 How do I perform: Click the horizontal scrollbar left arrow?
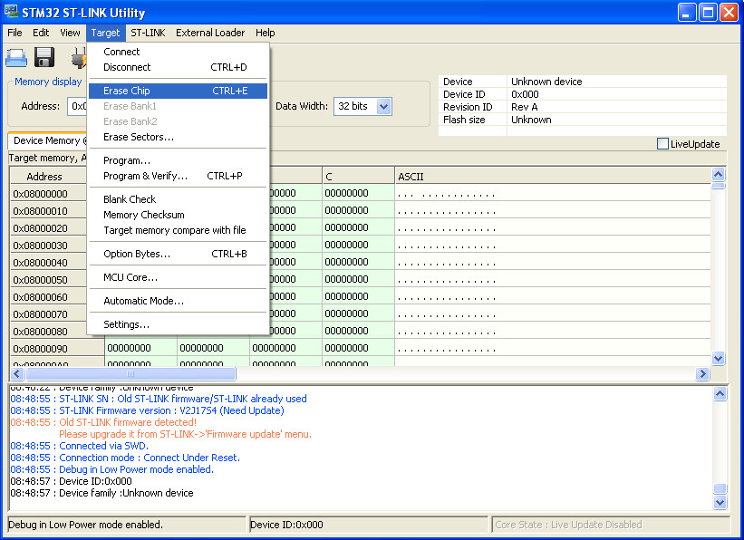[17, 374]
